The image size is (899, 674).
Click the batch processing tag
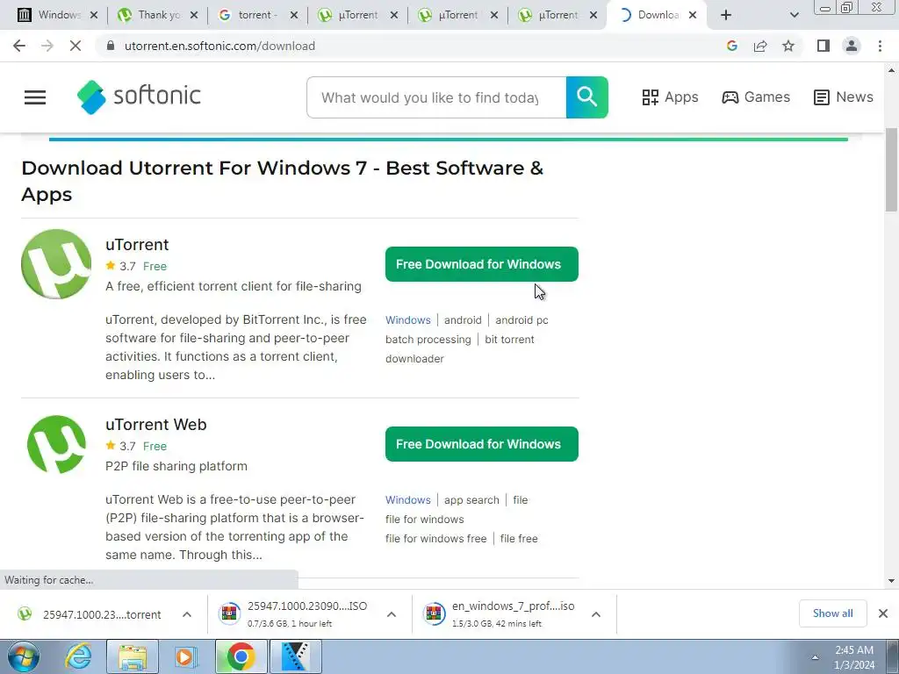click(x=428, y=340)
